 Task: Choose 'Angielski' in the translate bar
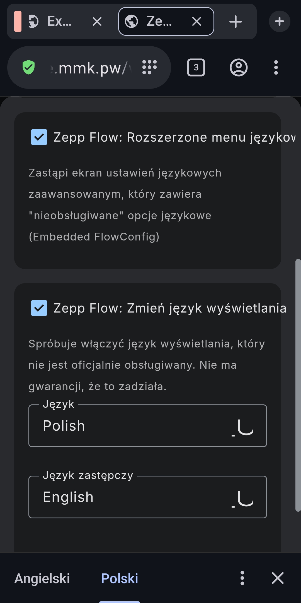pos(42,578)
